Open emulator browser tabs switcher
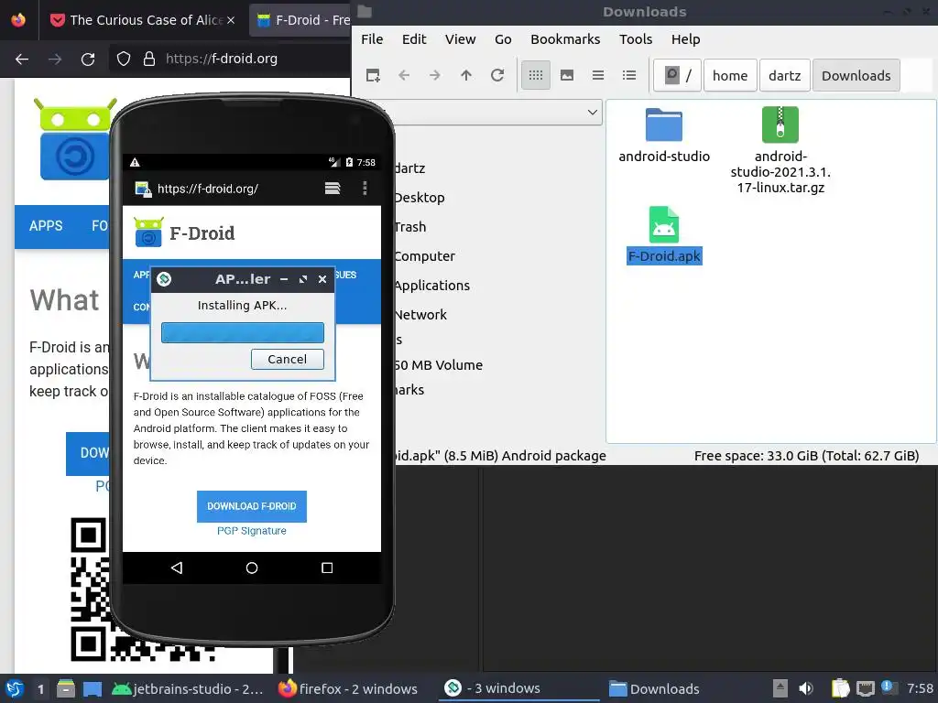 pos(333,189)
